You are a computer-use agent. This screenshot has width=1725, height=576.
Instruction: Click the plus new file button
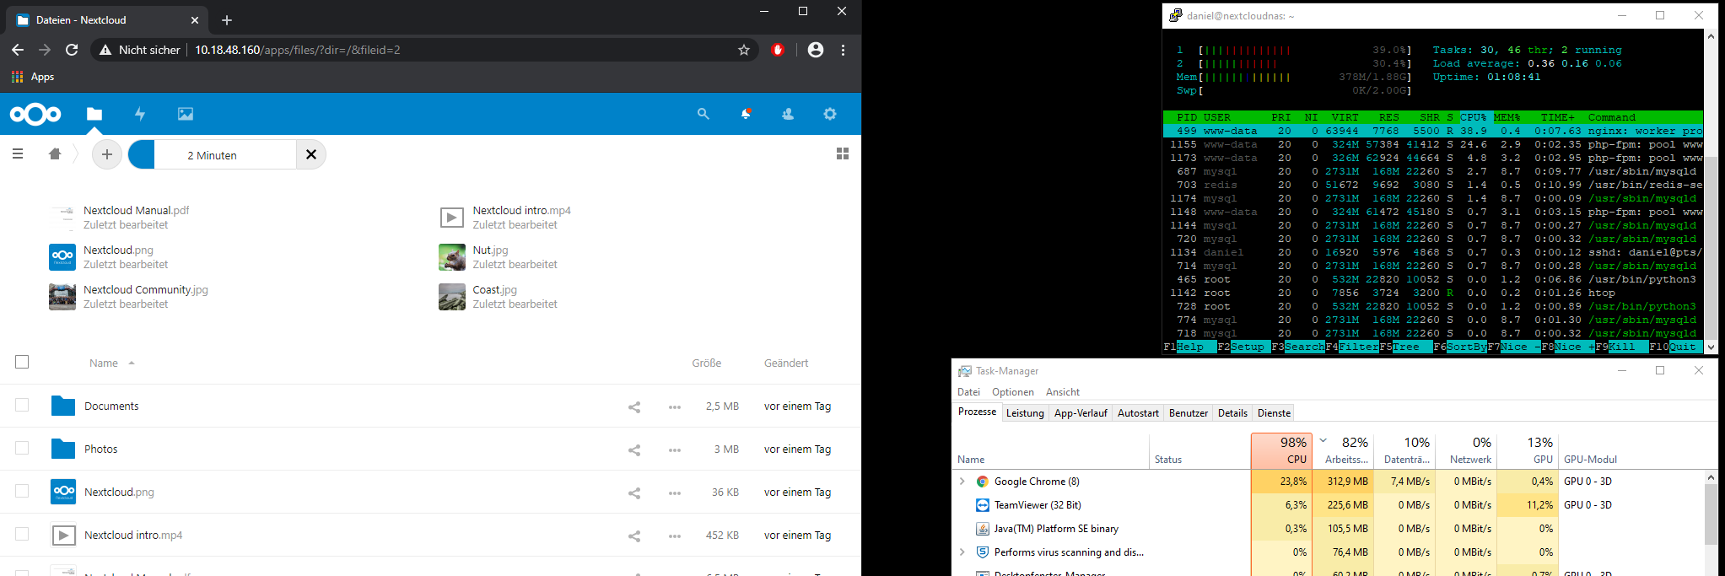coord(106,154)
